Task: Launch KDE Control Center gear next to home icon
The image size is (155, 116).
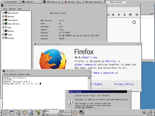Action: tap(24, 112)
